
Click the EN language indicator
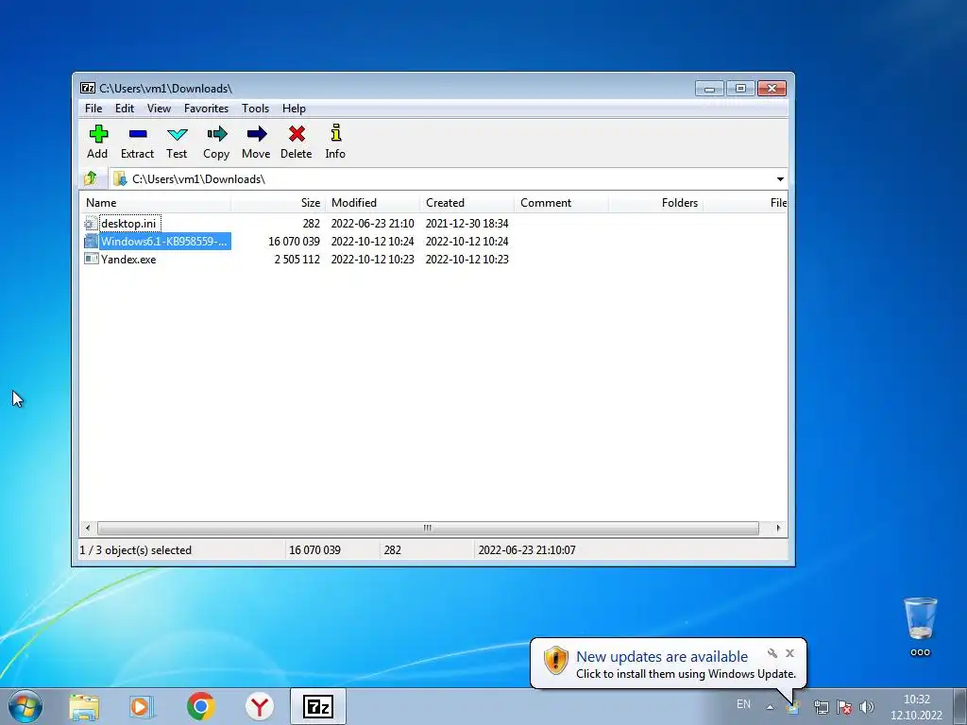744,704
